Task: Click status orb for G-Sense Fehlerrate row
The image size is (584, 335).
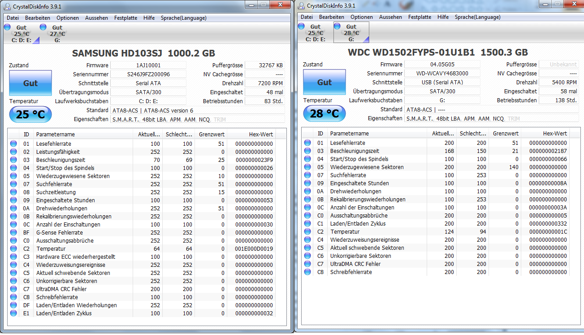Action: click(13, 232)
